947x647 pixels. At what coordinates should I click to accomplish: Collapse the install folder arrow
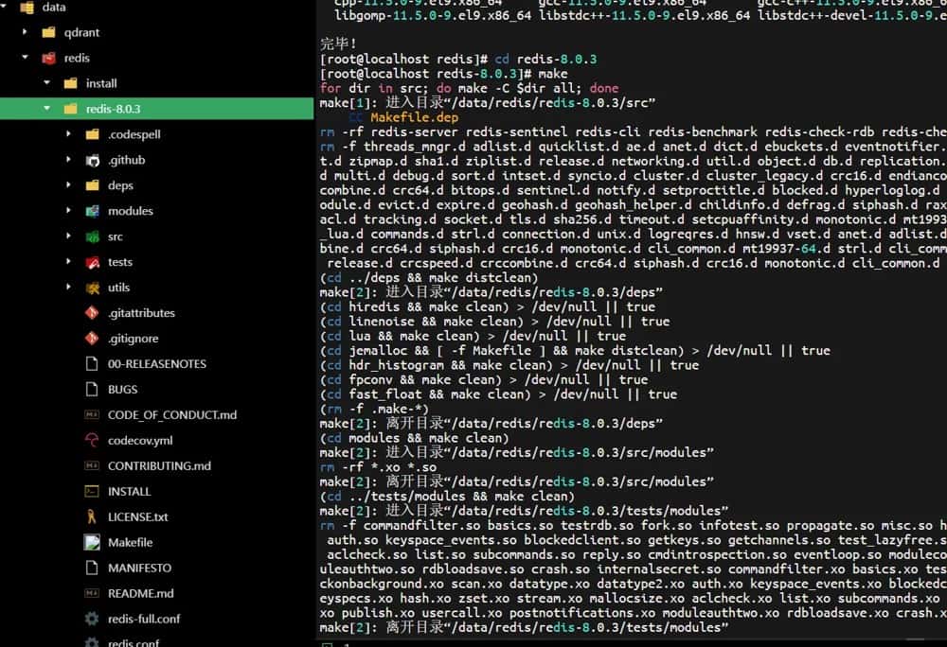coord(46,82)
